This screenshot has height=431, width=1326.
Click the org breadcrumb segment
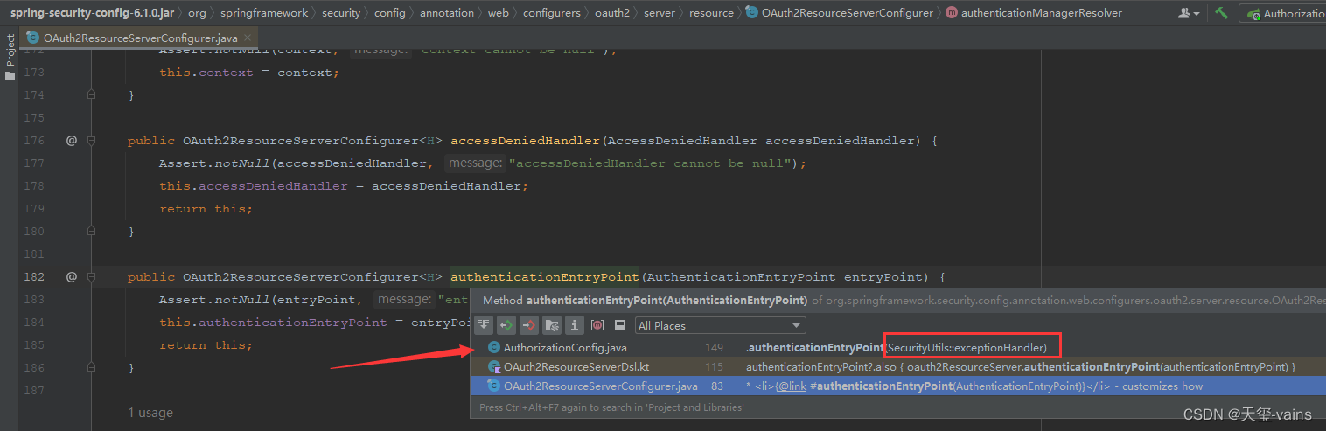(x=197, y=13)
